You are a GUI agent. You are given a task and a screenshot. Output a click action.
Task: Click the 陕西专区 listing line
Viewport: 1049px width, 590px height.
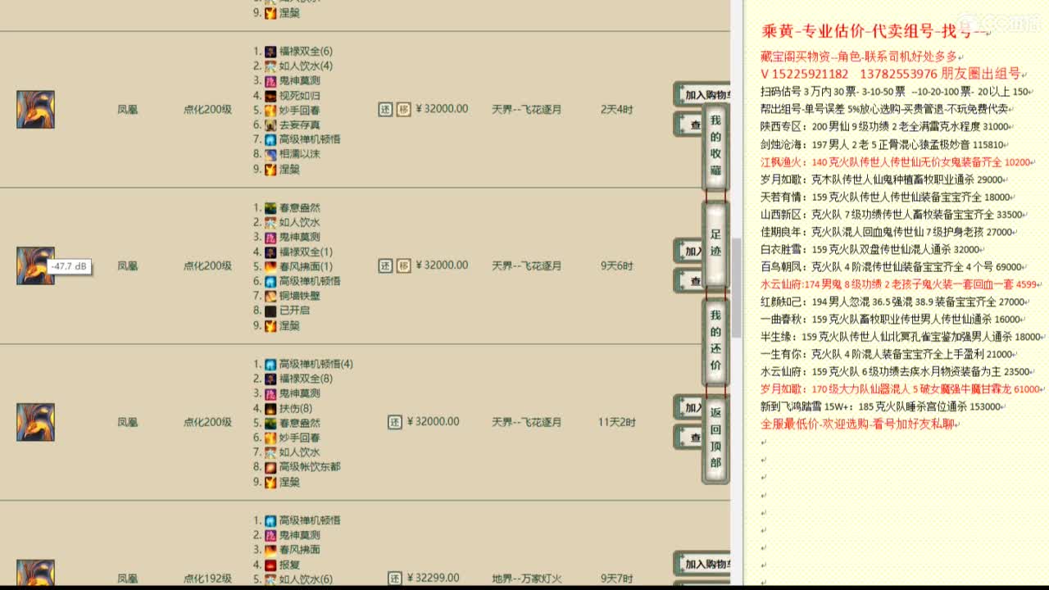[x=887, y=127]
